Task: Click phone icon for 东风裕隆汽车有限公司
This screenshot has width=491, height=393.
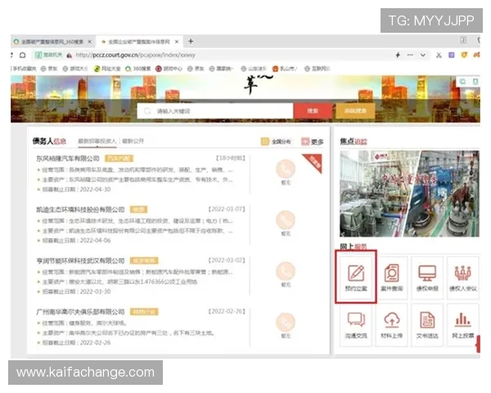Action: point(286,169)
